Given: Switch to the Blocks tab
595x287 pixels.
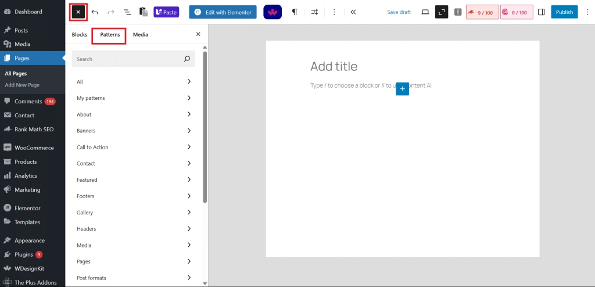Looking at the screenshot, I should (80, 35).
